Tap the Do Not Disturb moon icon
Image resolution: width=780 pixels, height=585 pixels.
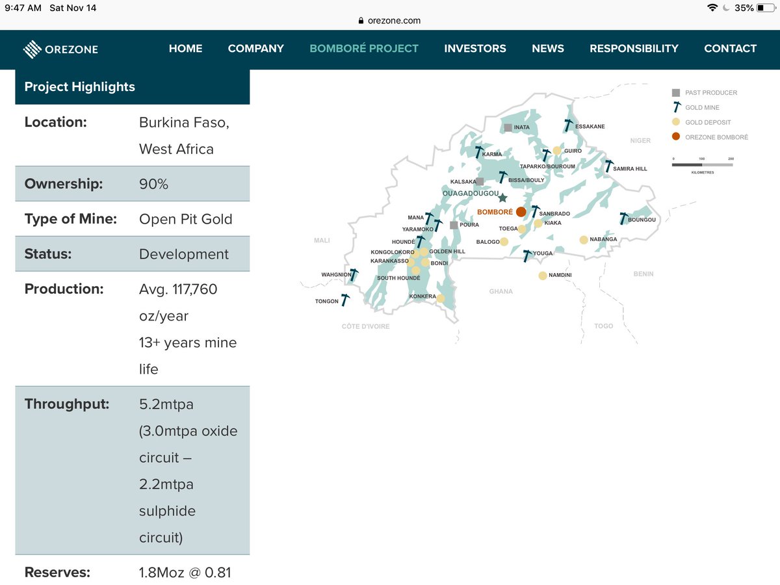(725, 8)
